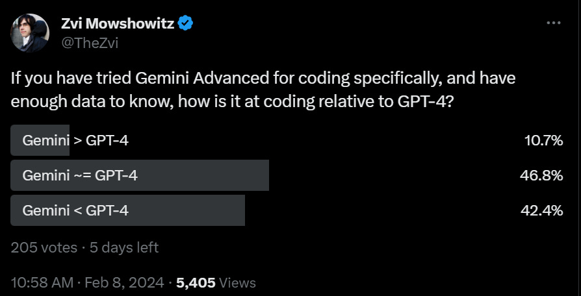Open the three-dot more options menu
Image resolution: width=581 pixels, height=296 pixels.
tap(553, 23)
